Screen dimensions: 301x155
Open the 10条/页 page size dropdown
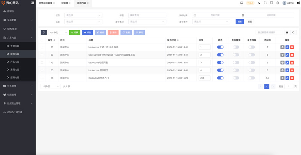click(x=51, y=87)
